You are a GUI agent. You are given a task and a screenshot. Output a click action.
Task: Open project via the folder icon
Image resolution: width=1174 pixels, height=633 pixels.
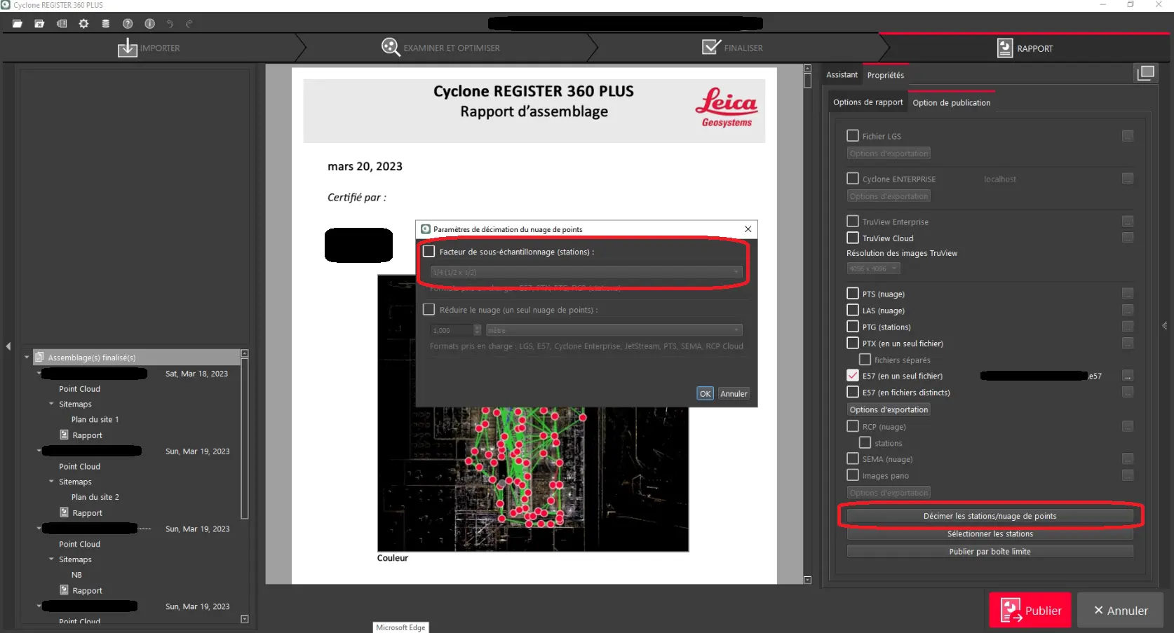tap(18, 24)
